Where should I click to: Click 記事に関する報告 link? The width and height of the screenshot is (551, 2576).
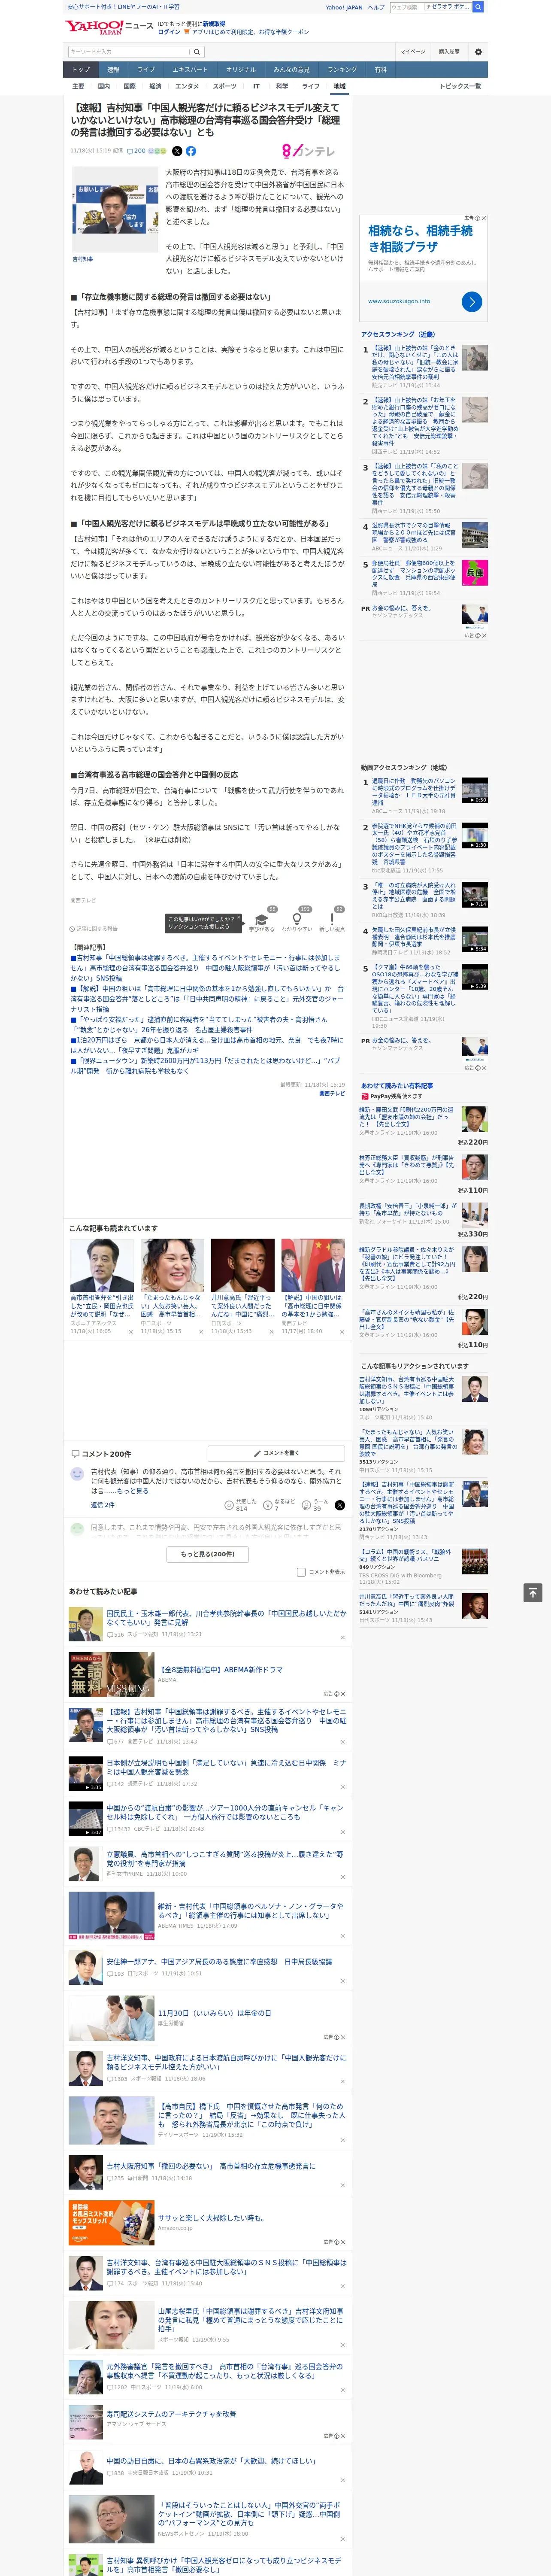click(x=93, y=929)
